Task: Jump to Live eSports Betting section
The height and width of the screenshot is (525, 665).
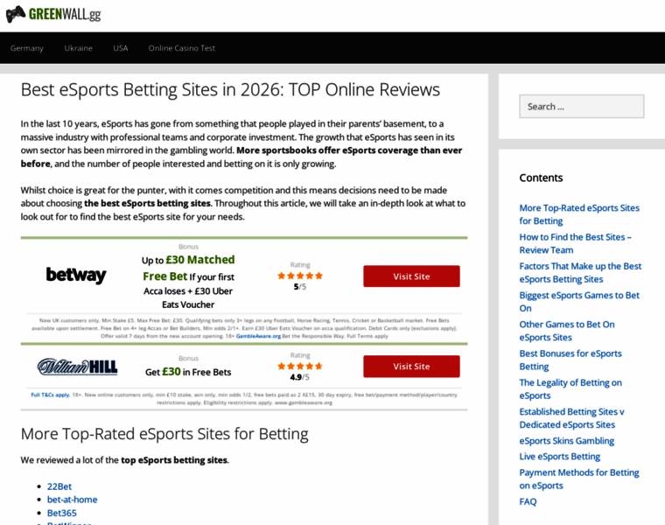Action: tap(560, 456)
